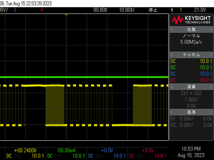This screenshot has width=214, height=160.
Task: Open the 収集 acquisition panel header
Action: pyautogui.click(x=191, y=30)
